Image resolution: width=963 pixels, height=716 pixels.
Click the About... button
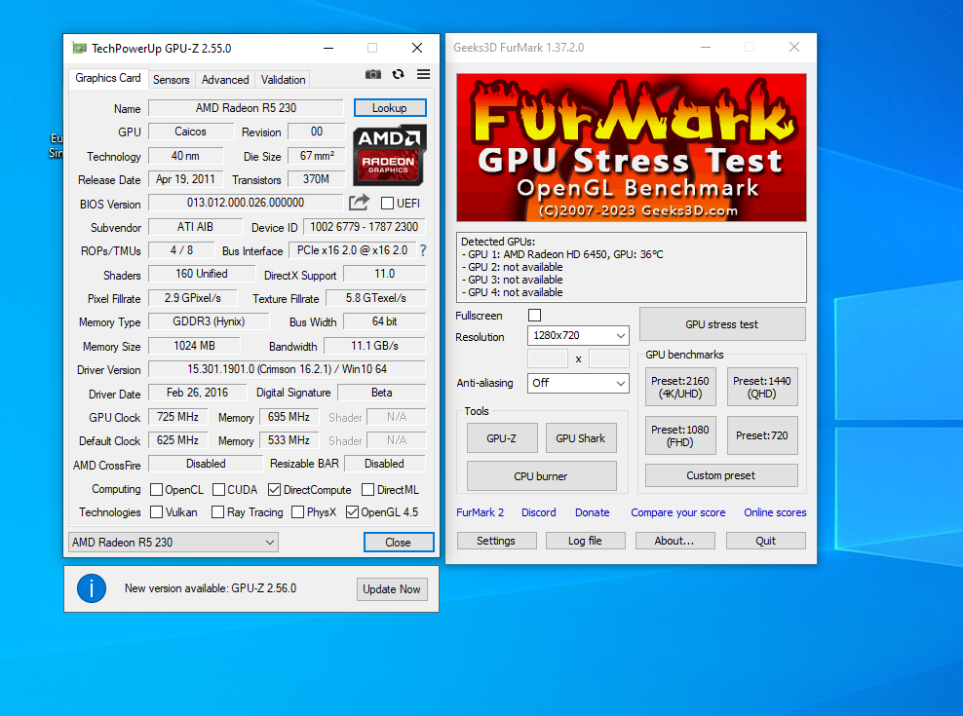(x=674, y=541)
